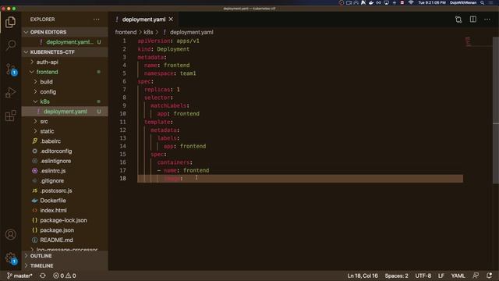The width and height of the screenshot is (499, 281).
Task: Open the Manage gear icon
Action: point(10,258)
